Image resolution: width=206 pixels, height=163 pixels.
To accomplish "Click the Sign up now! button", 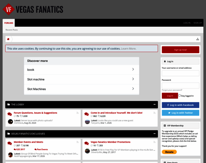I will point(181,50).
